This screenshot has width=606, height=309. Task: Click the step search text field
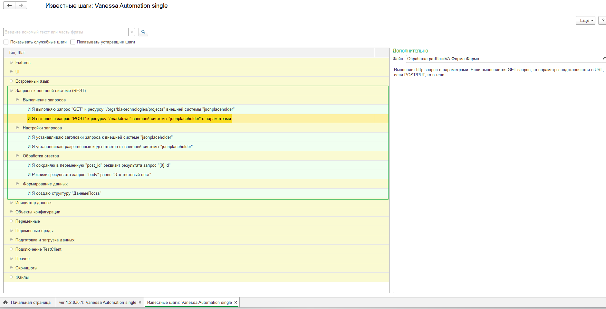(66, 32)
